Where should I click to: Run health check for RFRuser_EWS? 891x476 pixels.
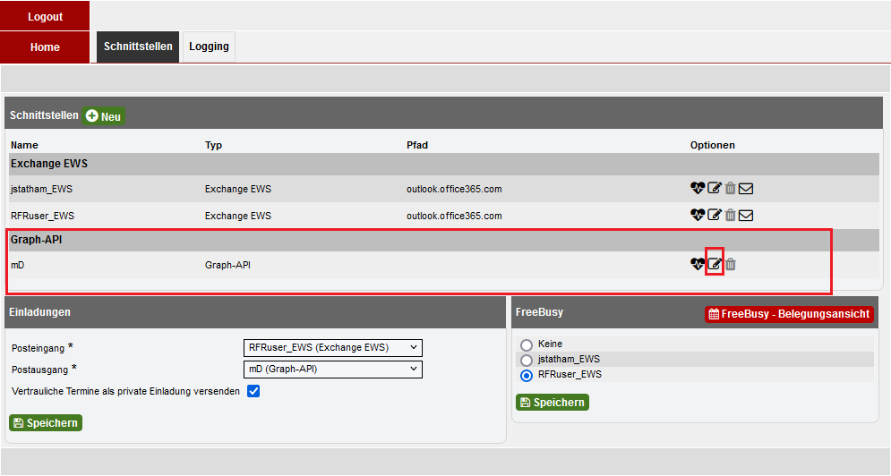698,215
